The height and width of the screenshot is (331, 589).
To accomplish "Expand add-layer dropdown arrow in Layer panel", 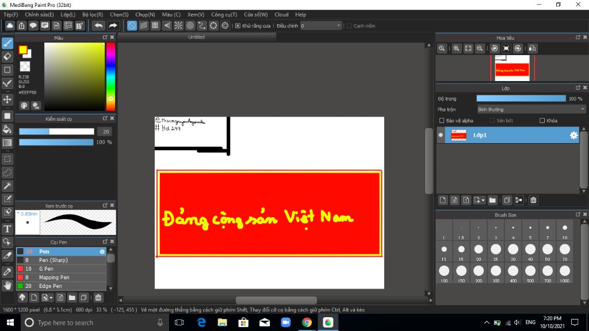I will pyautogui.click(x=483, y=201).
